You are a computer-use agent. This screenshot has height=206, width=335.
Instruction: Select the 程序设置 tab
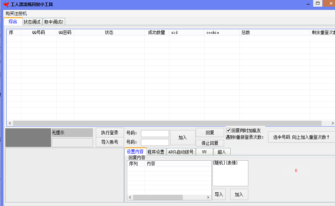[156, 152]
